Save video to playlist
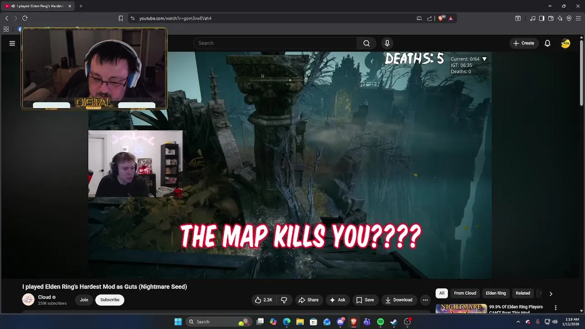 tap(365, 300)
